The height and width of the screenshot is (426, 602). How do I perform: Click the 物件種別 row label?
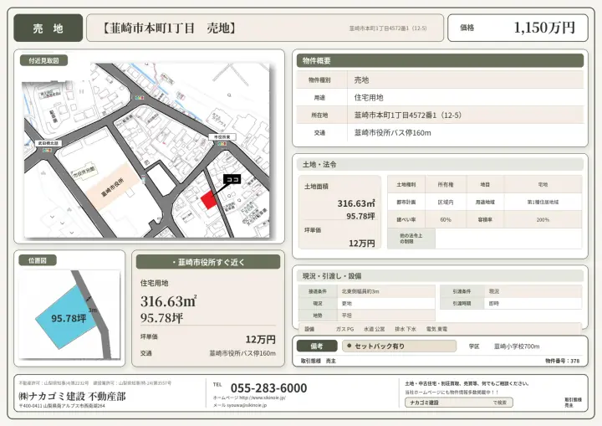coord(319,80)
